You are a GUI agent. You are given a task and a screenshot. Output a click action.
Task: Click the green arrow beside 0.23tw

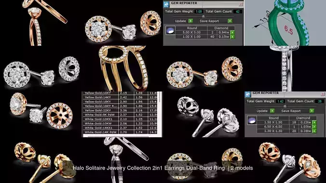tap(314, 122)
